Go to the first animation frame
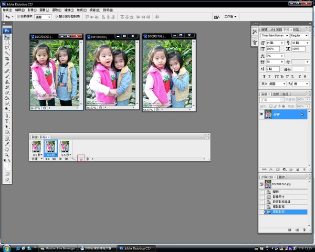The image size is (315, 252). pyautogui.click(x=47, y=159)
